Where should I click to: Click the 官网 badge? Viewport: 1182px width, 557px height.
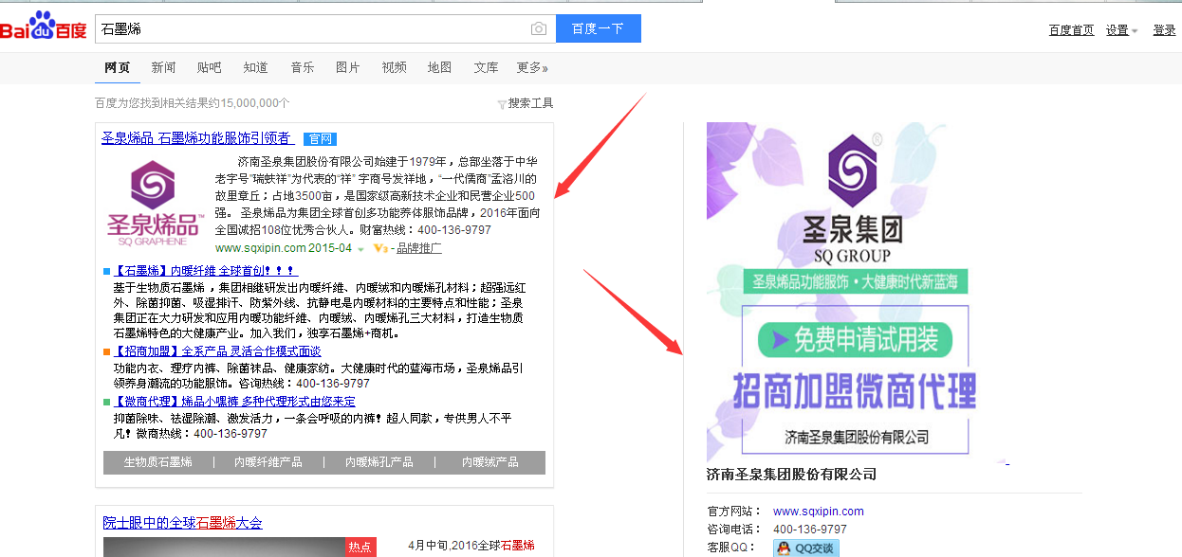[x=321, y=138]
